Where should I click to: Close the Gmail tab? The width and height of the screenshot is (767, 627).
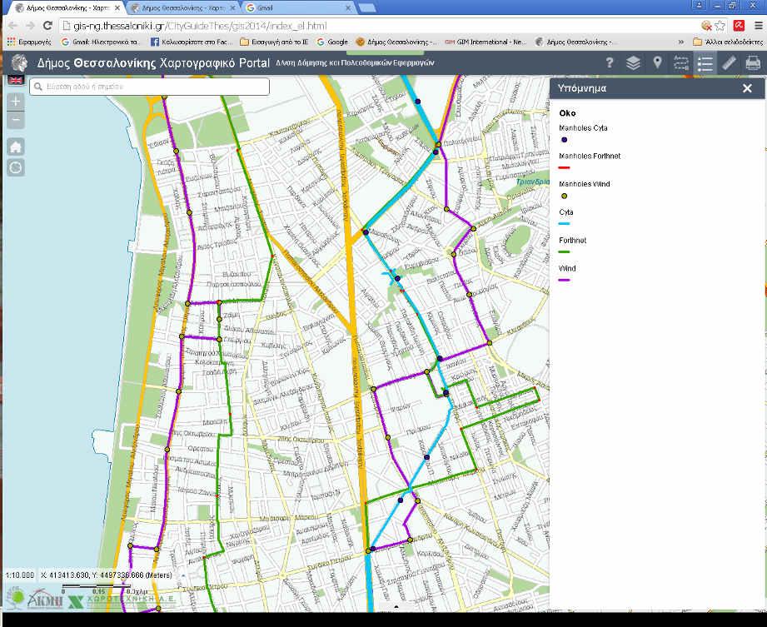[x=348, y=7]
